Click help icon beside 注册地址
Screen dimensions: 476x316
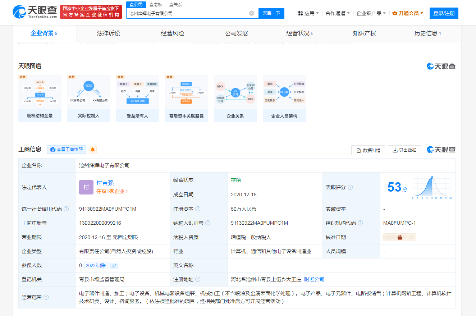[198, 279]
